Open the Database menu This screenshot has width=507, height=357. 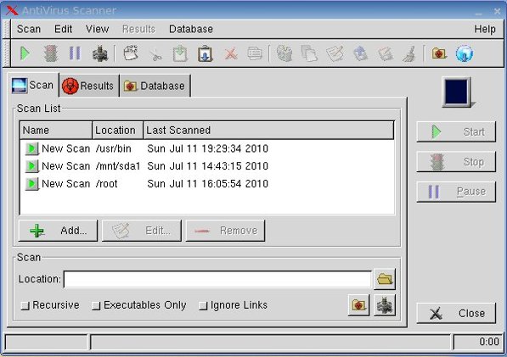pyautogui.click(x=191, y=29)
